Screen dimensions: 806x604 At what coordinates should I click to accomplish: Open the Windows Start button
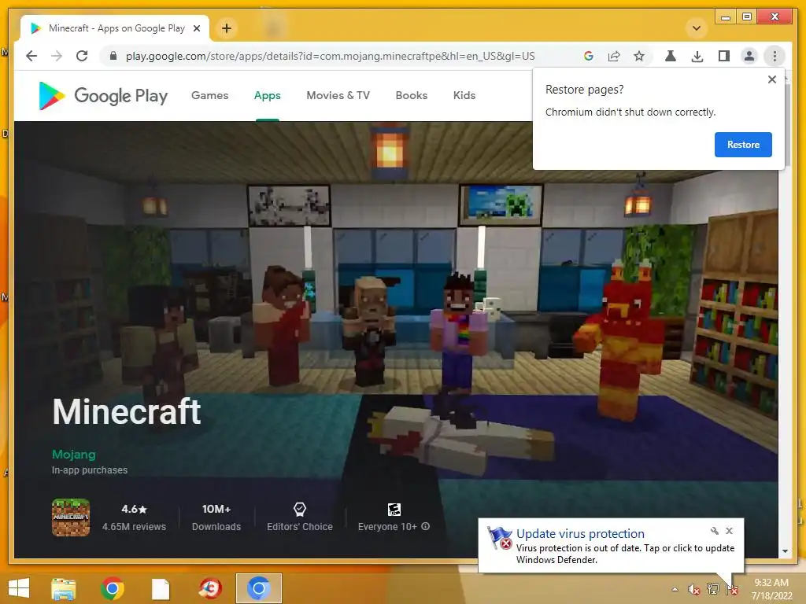19,588
